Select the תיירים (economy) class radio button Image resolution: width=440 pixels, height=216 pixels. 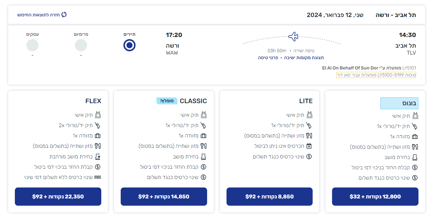[x=129, y=45]
